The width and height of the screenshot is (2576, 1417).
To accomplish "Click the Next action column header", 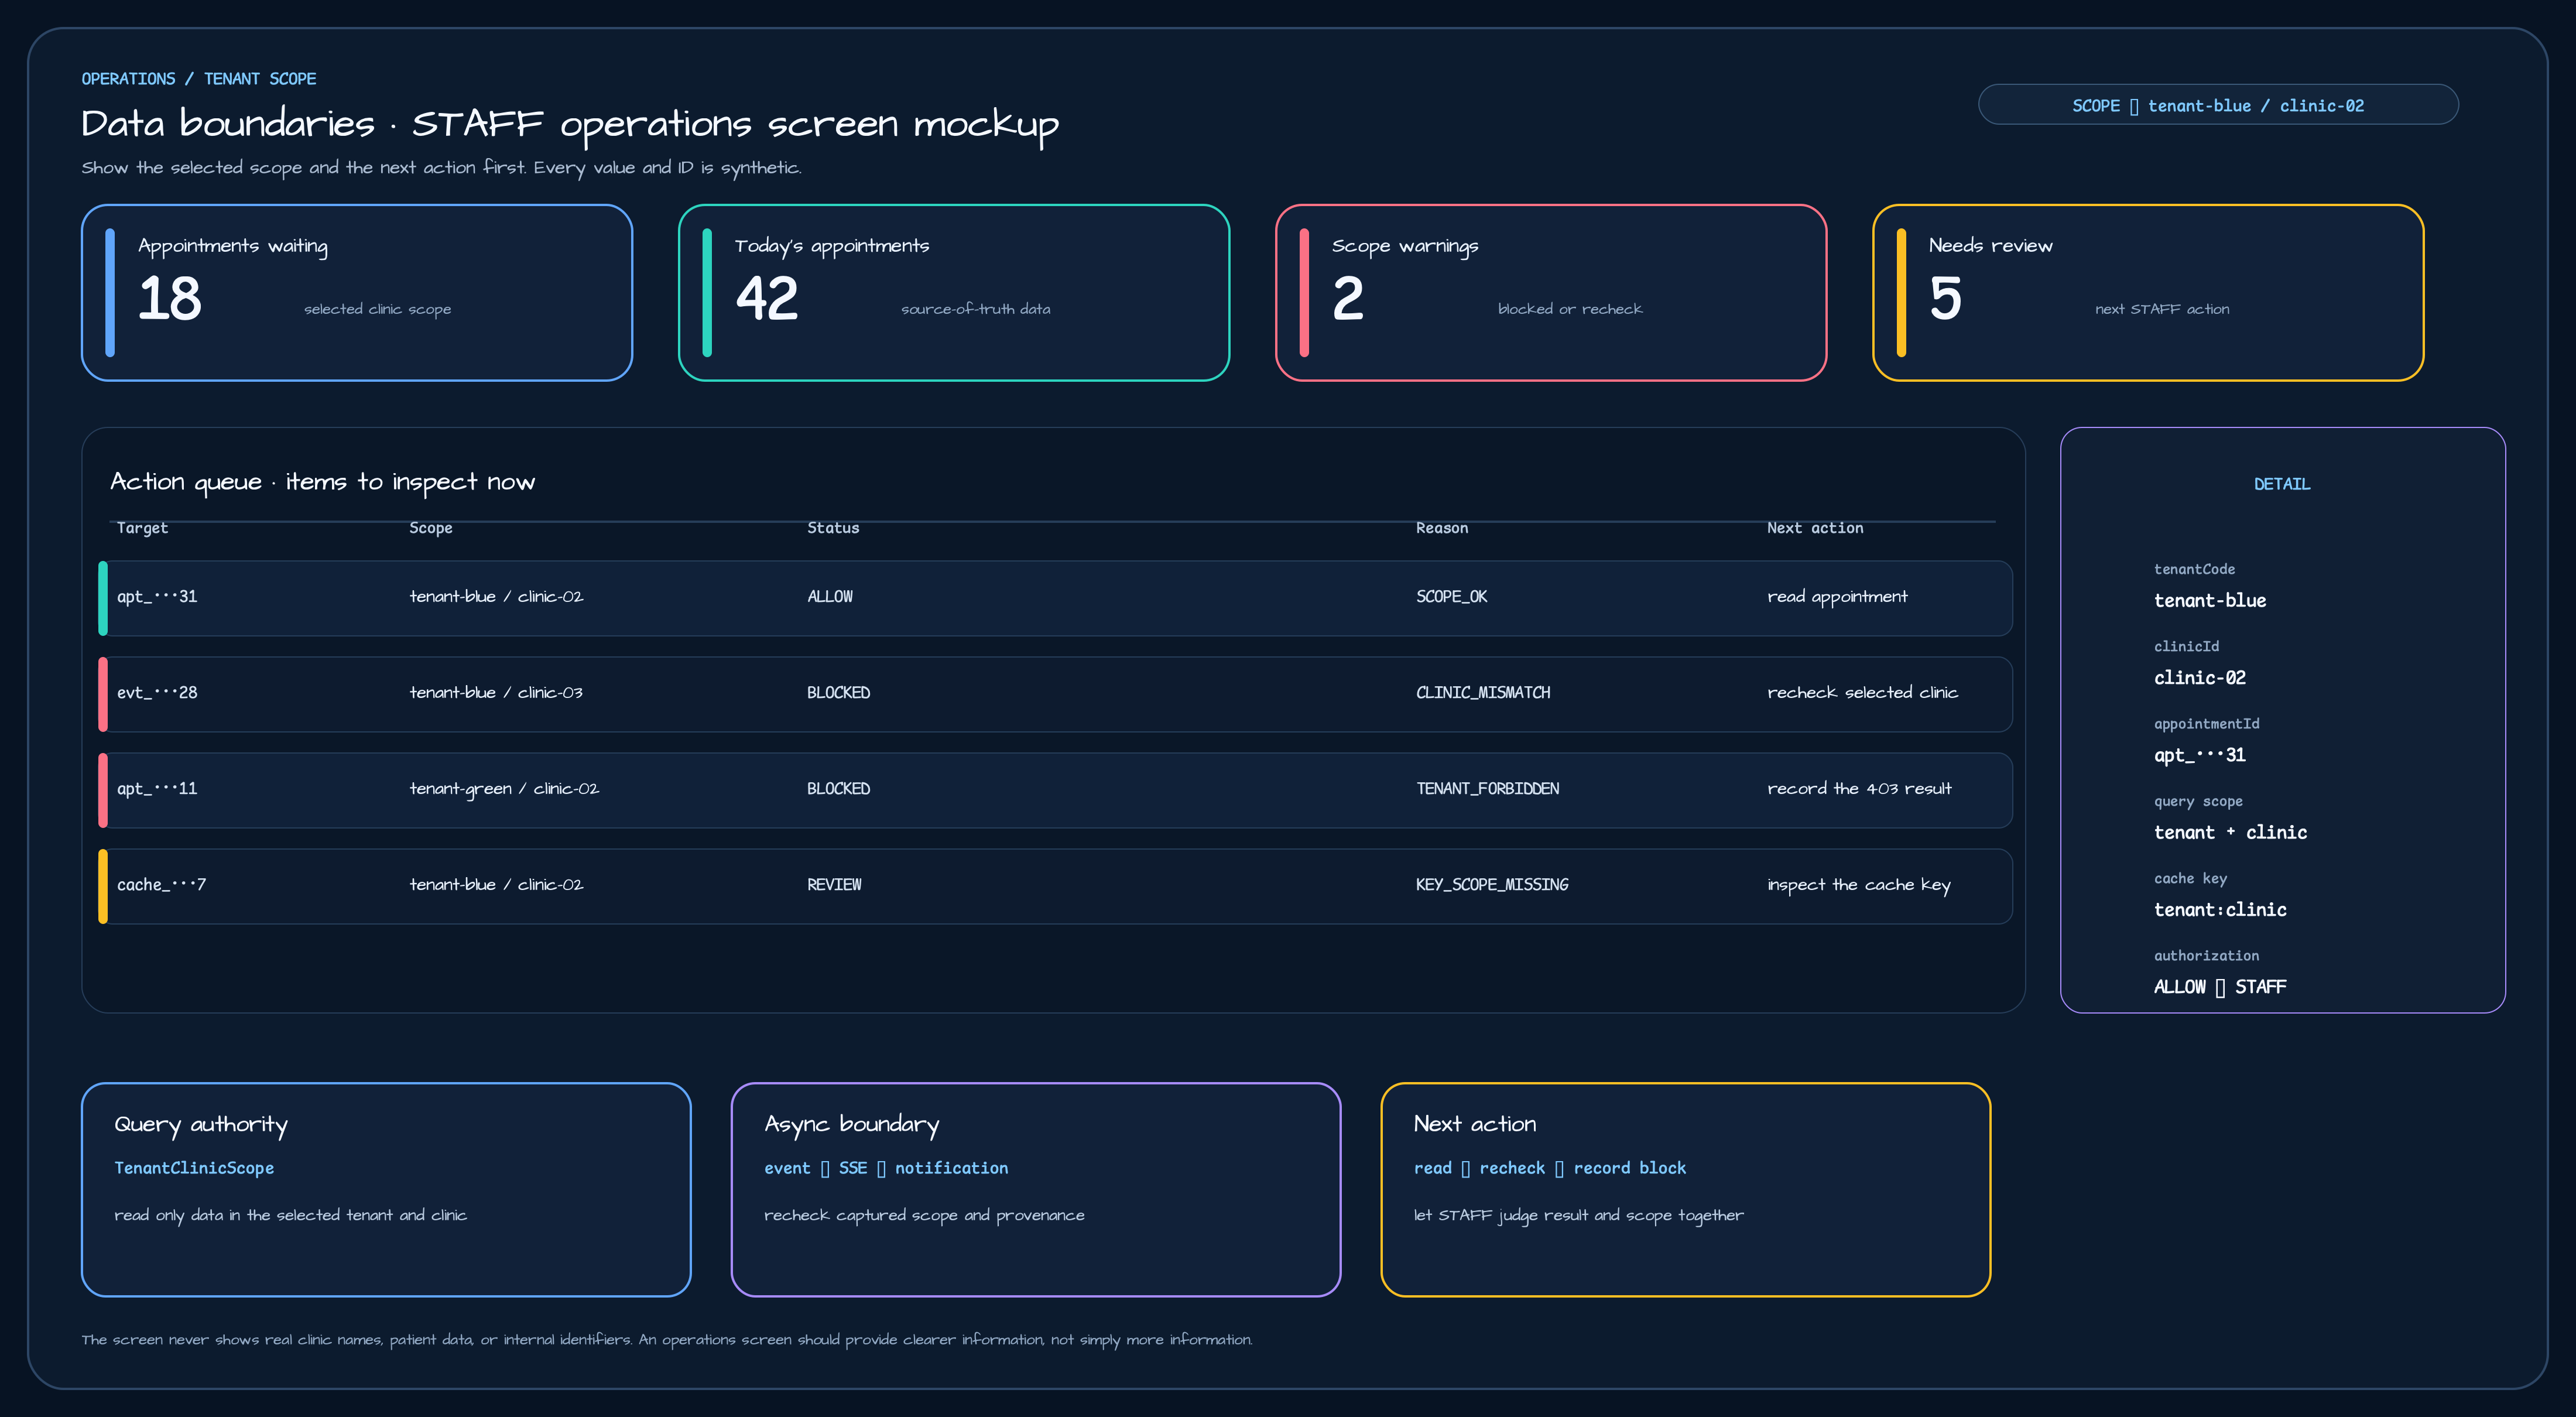I will (1815, 528).
